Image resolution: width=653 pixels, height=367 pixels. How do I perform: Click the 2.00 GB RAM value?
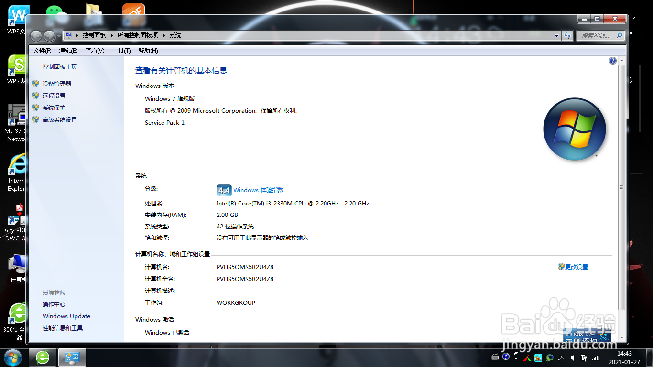click(x=227, y=215)
